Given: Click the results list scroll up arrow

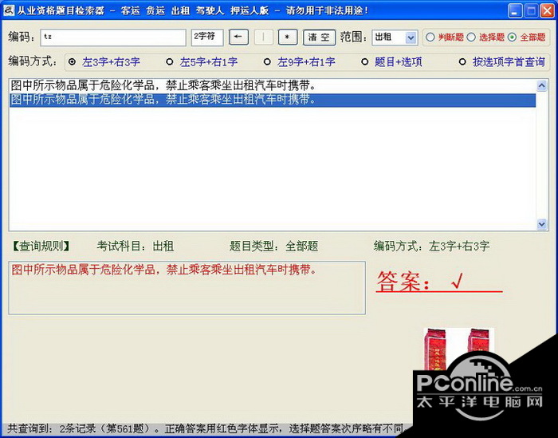Looking at the screenshot, I should pos(541,85).
